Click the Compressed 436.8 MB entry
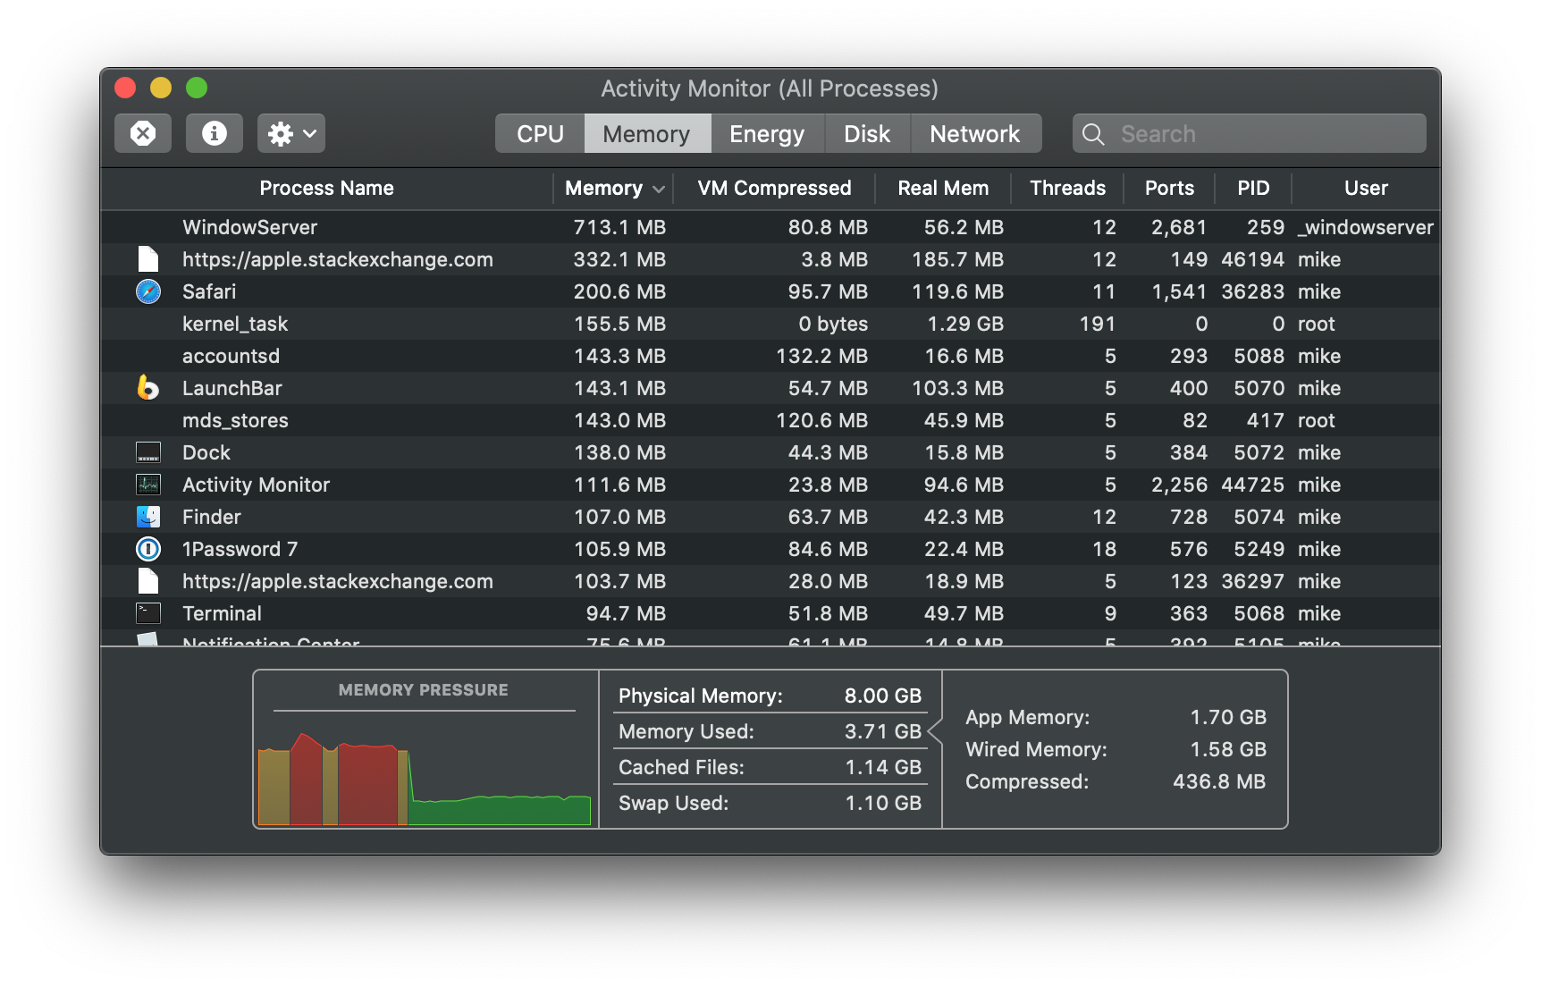 point(1116,781)
